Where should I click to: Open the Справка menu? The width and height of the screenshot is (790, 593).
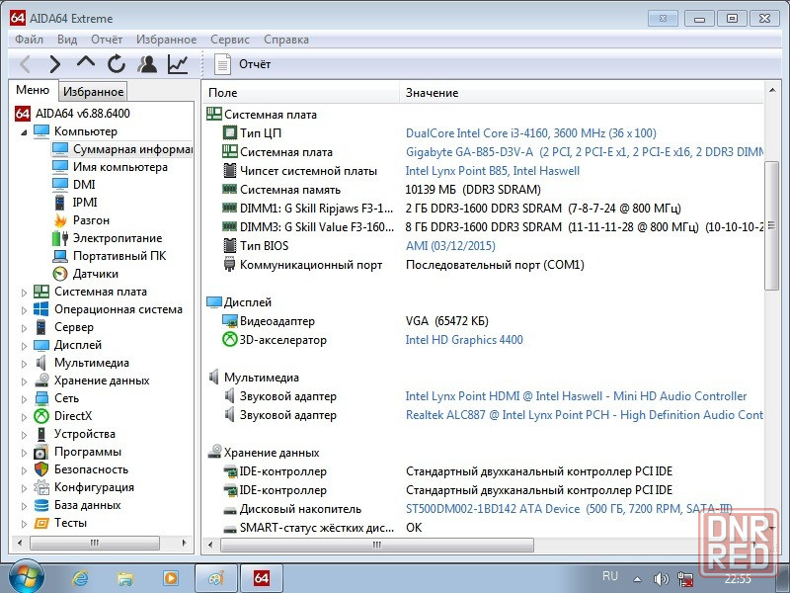286,40
